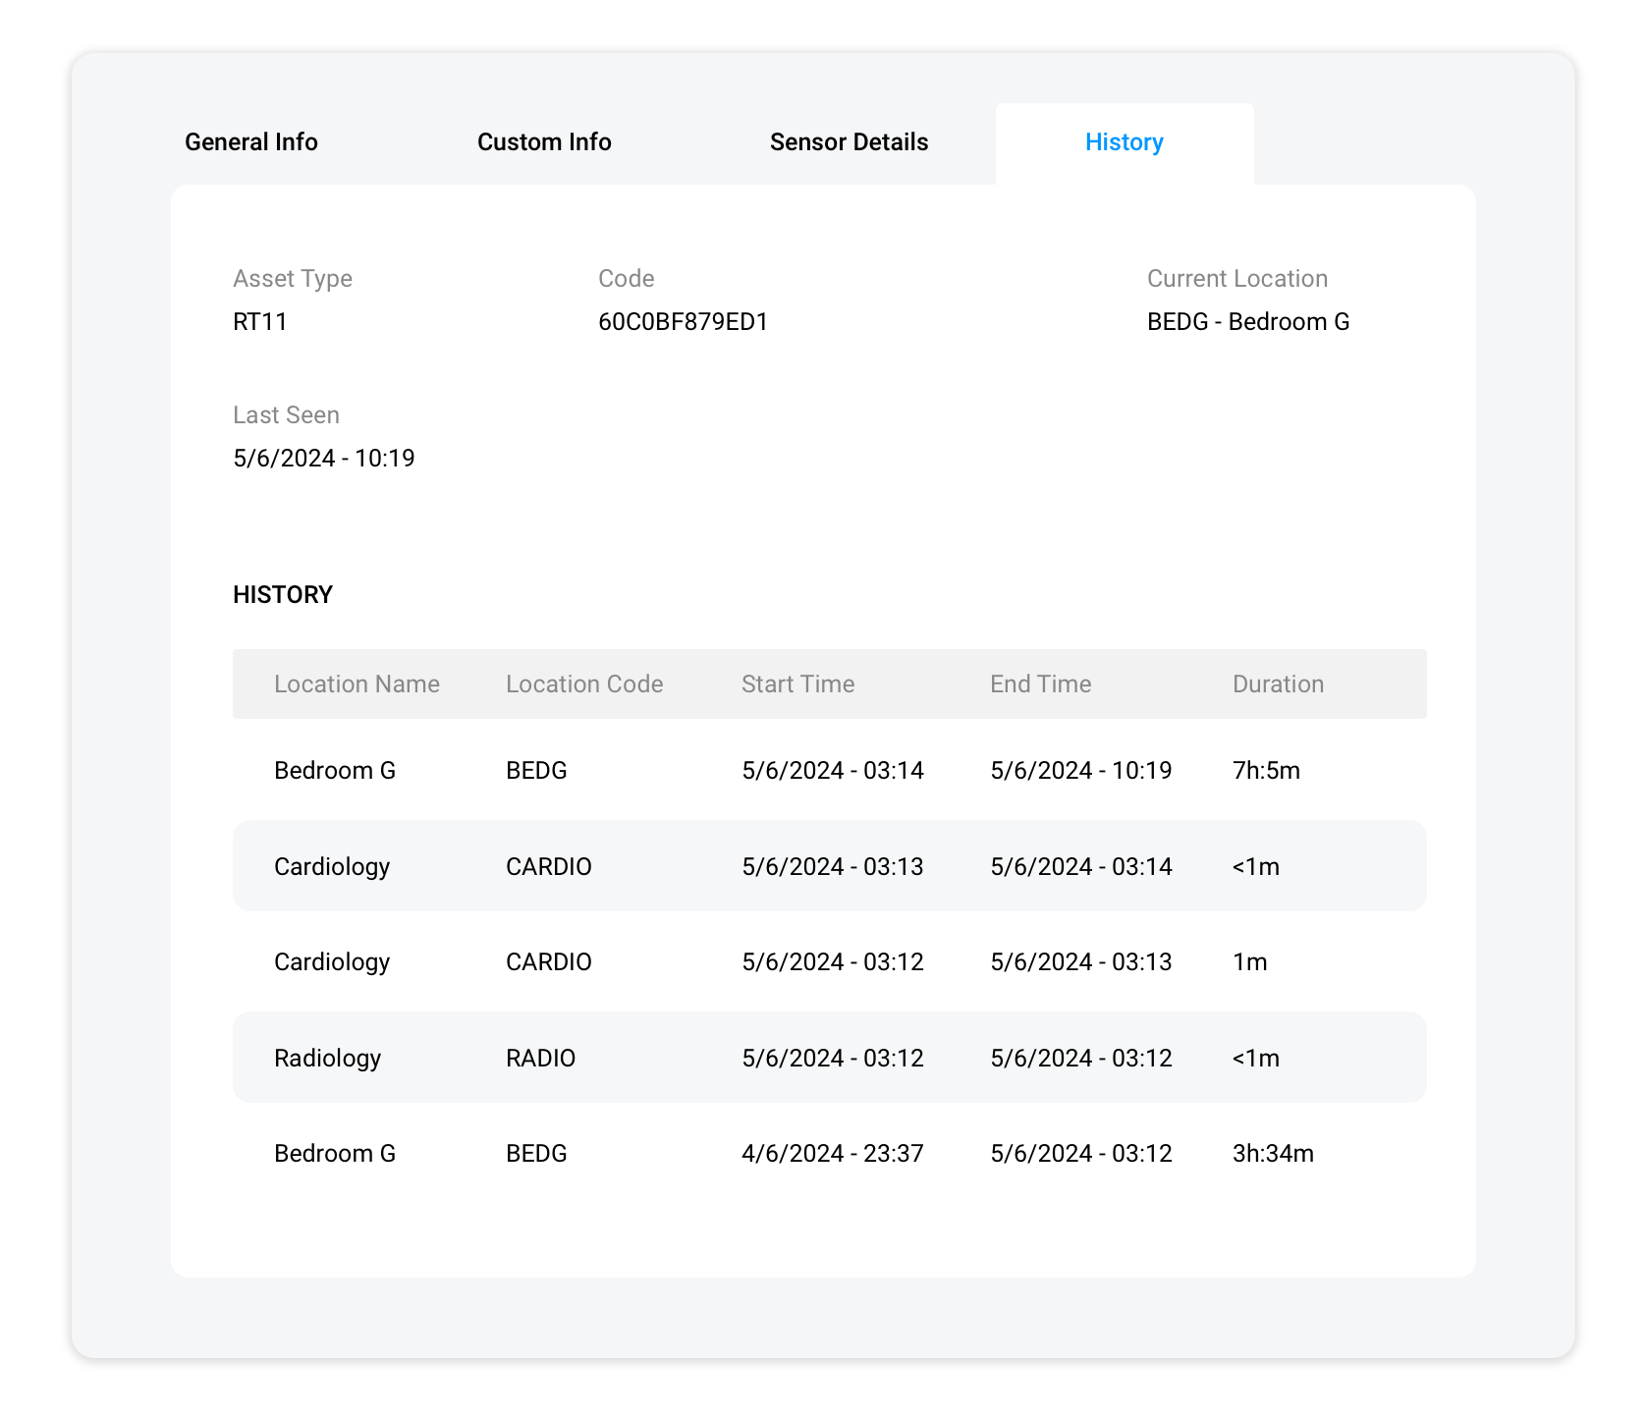Click the End Time column header

tap(1040, 683)
